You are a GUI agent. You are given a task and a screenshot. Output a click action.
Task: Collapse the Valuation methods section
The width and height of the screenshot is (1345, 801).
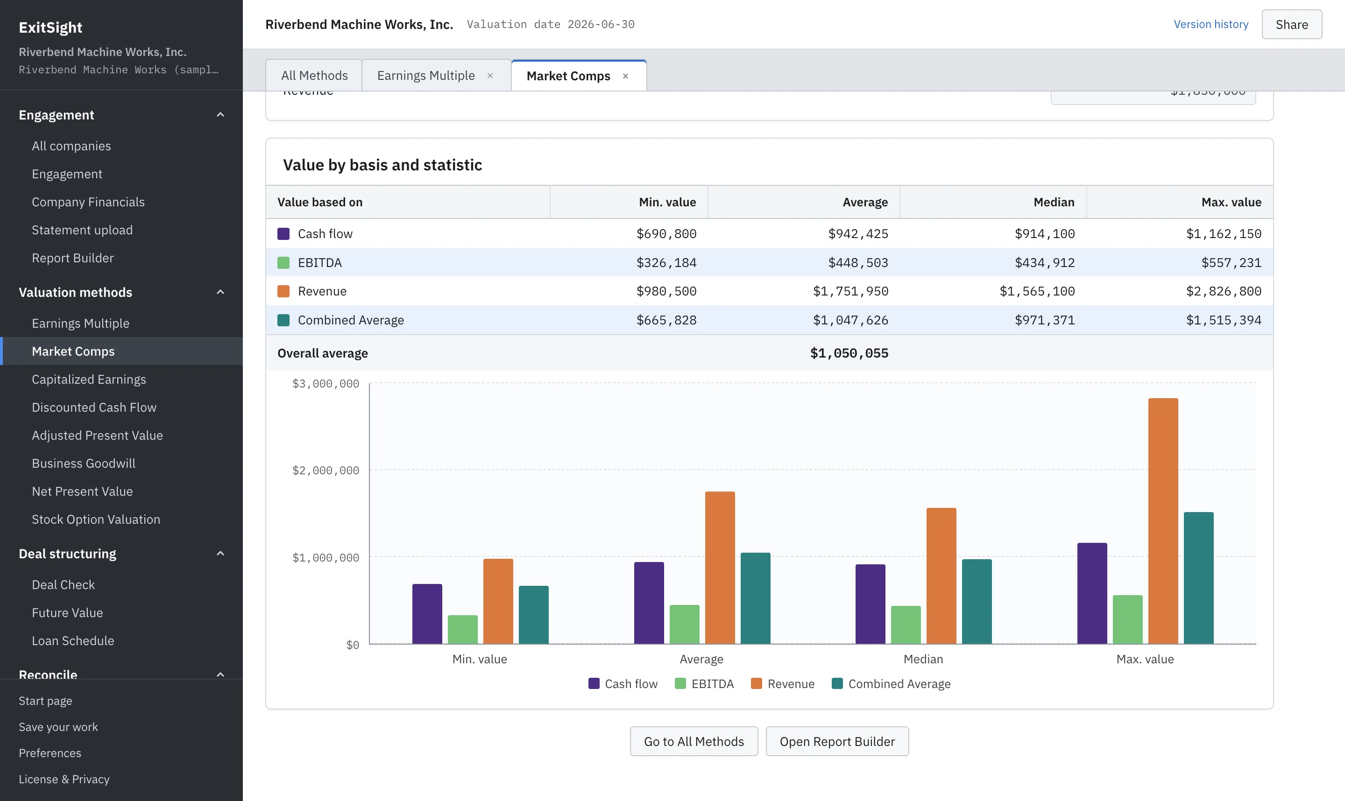point(220,292)
